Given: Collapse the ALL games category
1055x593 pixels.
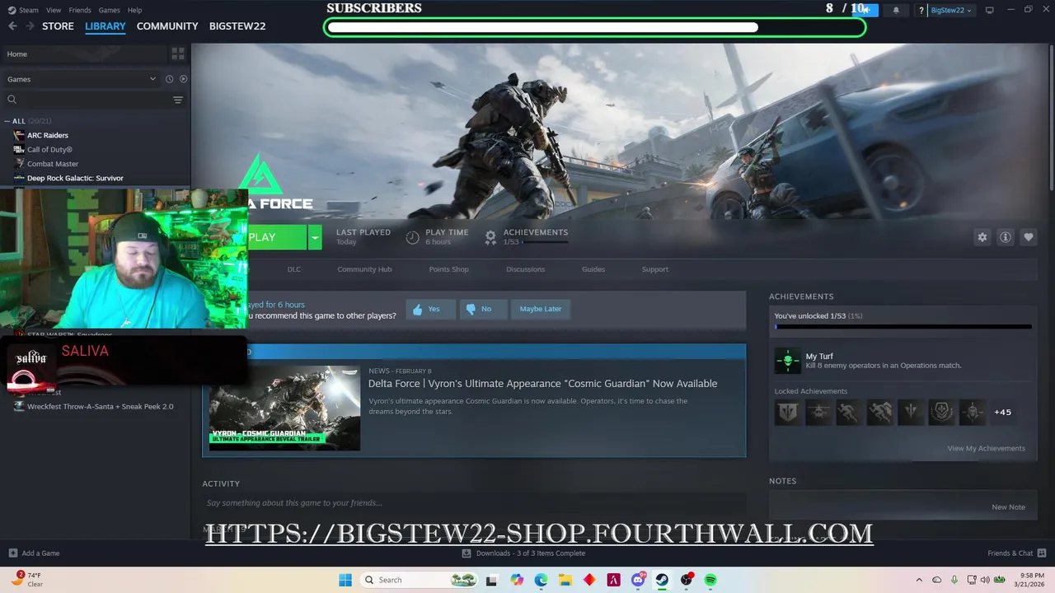Looking at the screenshot, I should (7, 121).
